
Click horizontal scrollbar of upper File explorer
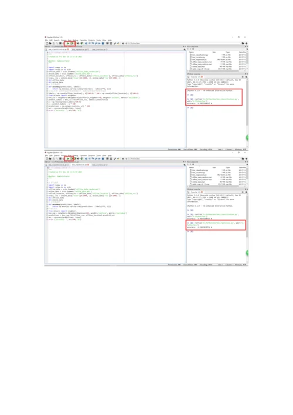(x=214, y=71)
